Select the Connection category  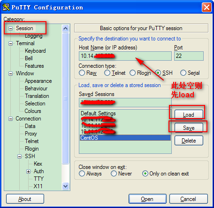(28, 119)
